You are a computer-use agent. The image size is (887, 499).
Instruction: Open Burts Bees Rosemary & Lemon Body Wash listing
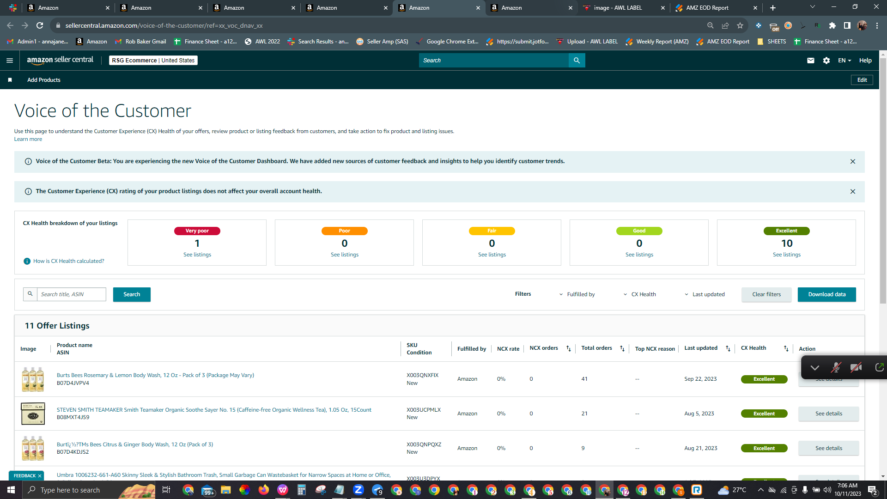155,375
